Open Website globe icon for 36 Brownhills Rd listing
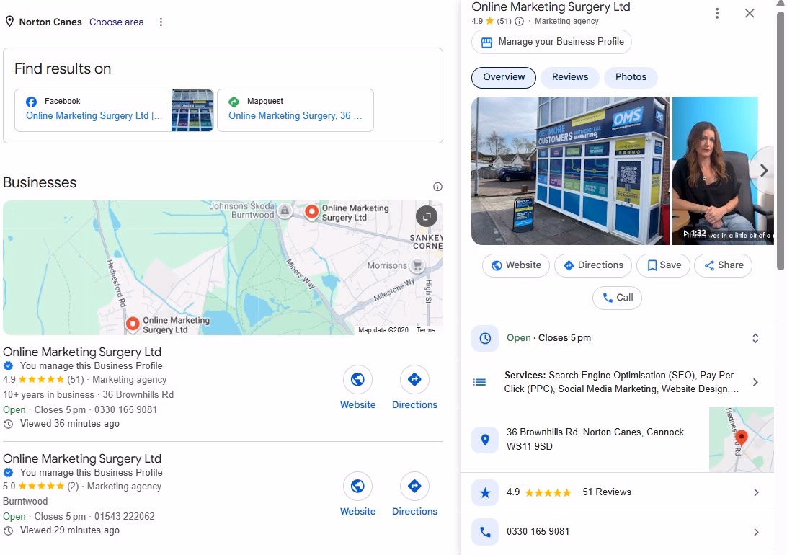The width and height of the screenshot is (787, 555). (357, 379)
